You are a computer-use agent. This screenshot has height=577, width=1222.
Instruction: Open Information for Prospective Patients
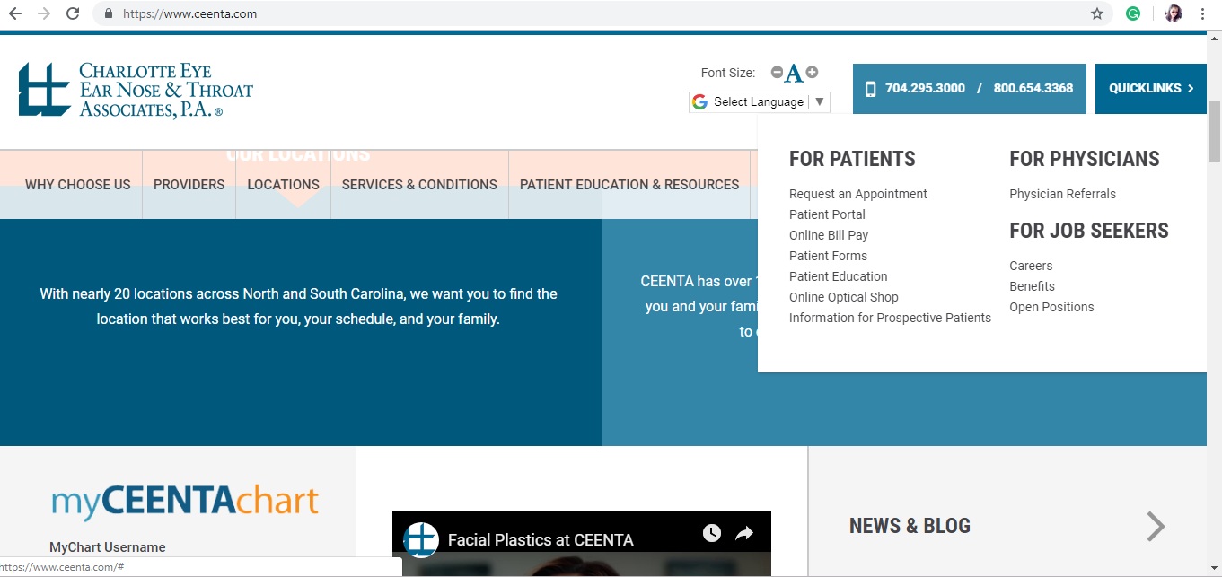(890, 318)
